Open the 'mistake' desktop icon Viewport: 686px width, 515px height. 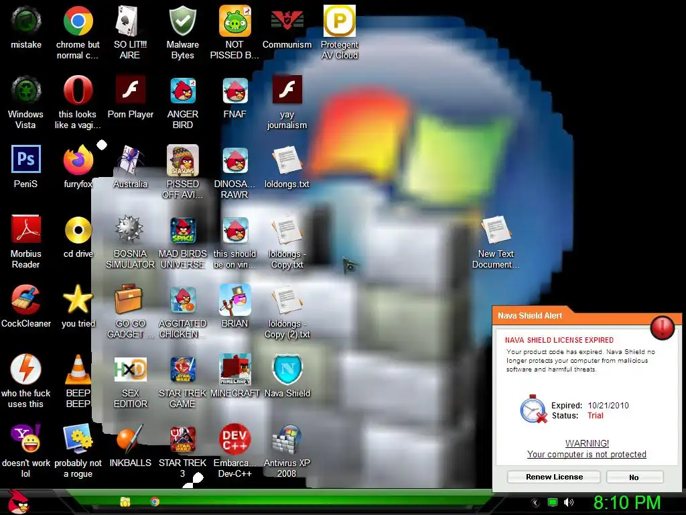click(x=26, y=21)
